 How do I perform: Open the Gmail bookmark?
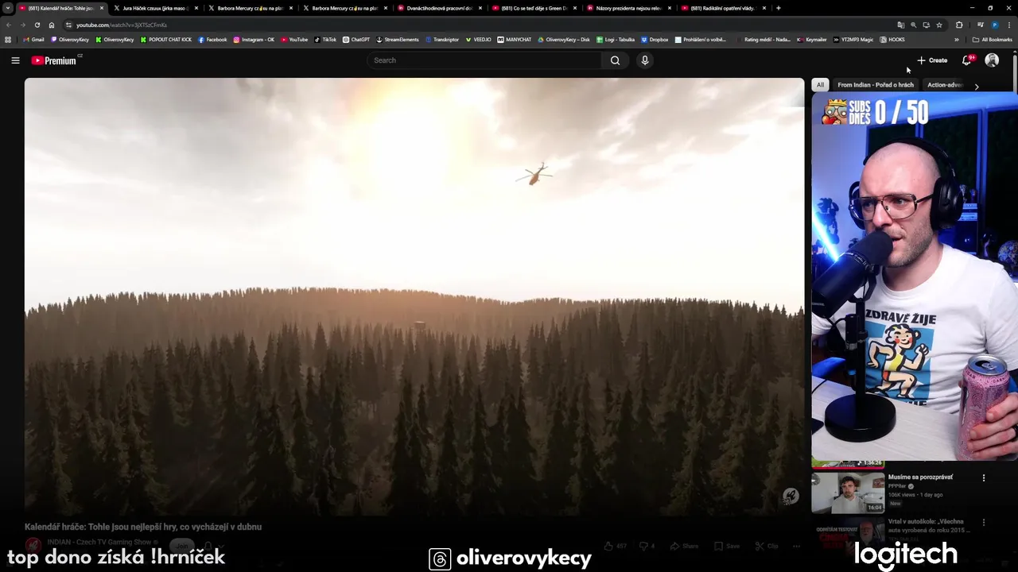coord(34,40)
